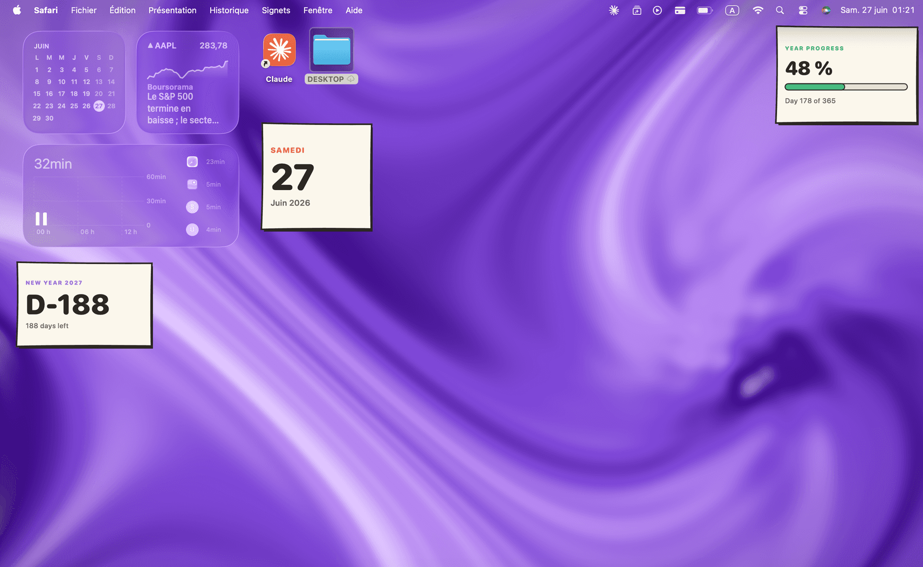Open the Safari application menu
The width and height of the screenshot is (923, 567).
(46, 10)
